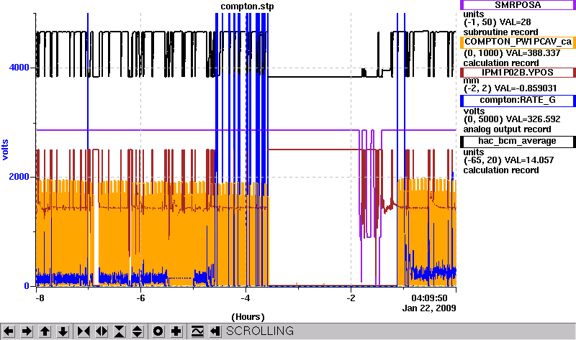Select the SMRPOSA curve legend entry
Screen dimensions: 576x340
coord(518,5)
